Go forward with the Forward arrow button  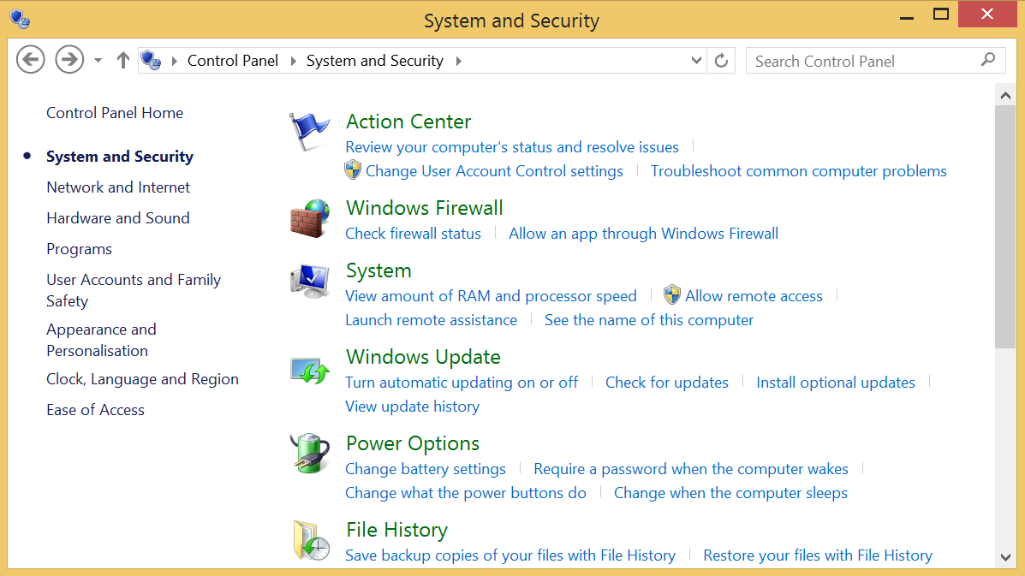(x=69, y=60)
